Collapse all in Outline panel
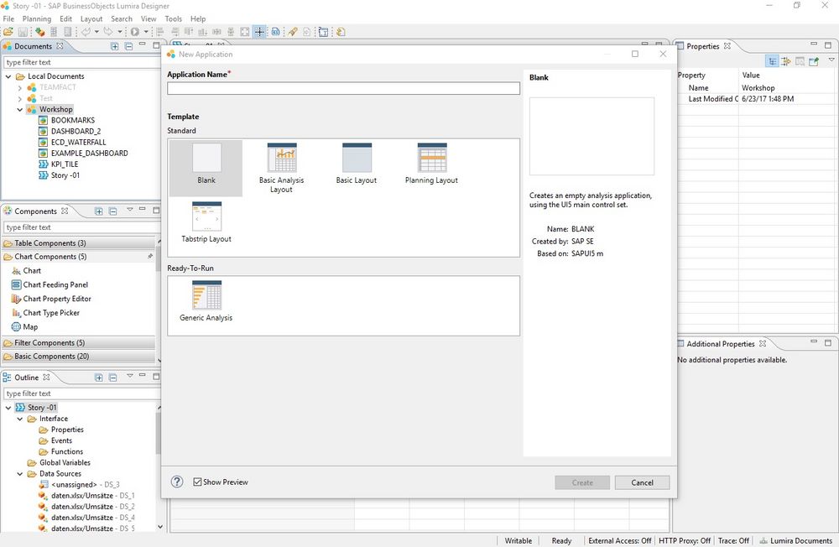The image size is (839, 547). click(x=112, y=378)
